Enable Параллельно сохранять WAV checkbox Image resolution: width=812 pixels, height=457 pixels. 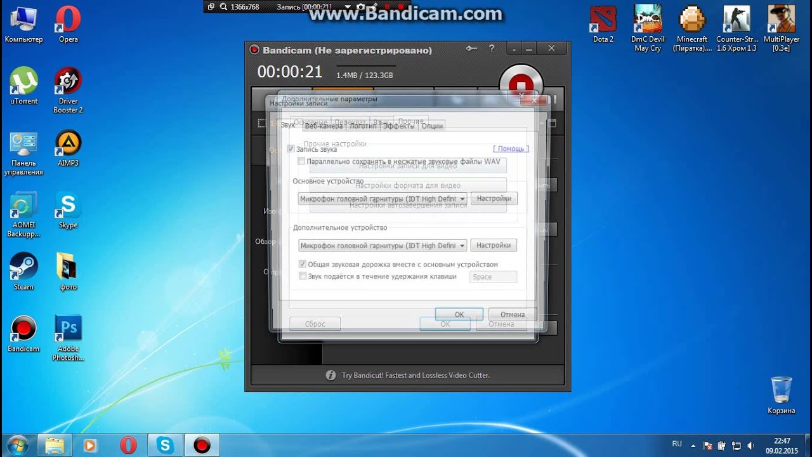pos(302,161)
